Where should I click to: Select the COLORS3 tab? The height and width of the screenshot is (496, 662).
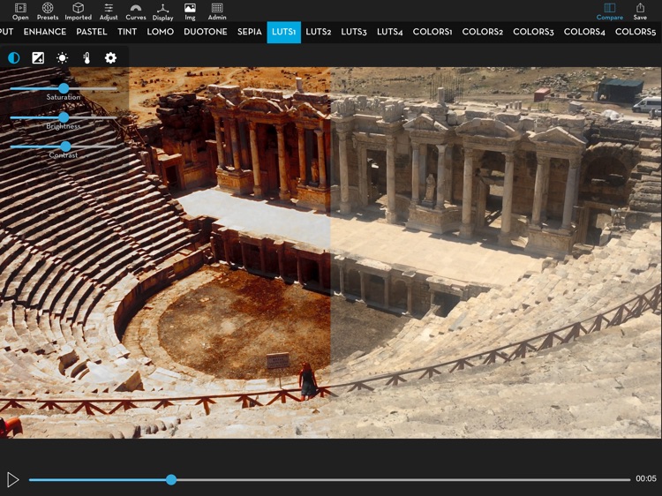point(533,32)
